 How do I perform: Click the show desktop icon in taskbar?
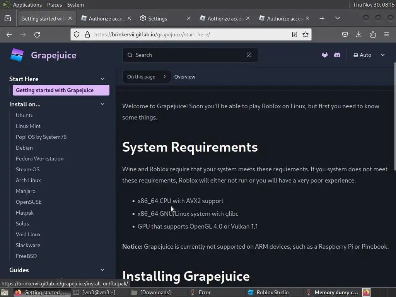pyautogui.click(x=5, y=292)
